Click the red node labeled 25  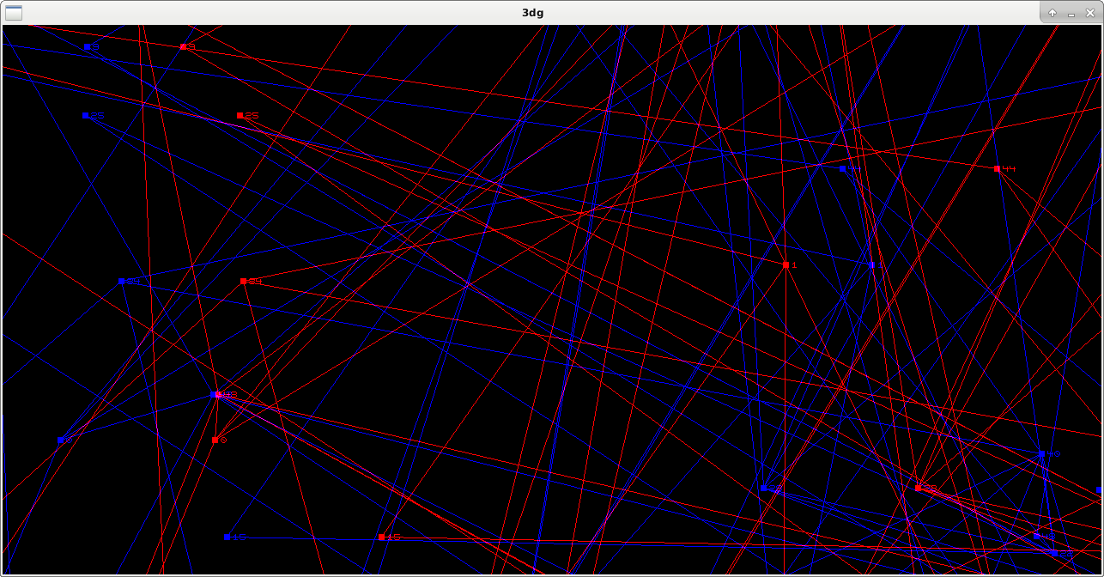240,116
